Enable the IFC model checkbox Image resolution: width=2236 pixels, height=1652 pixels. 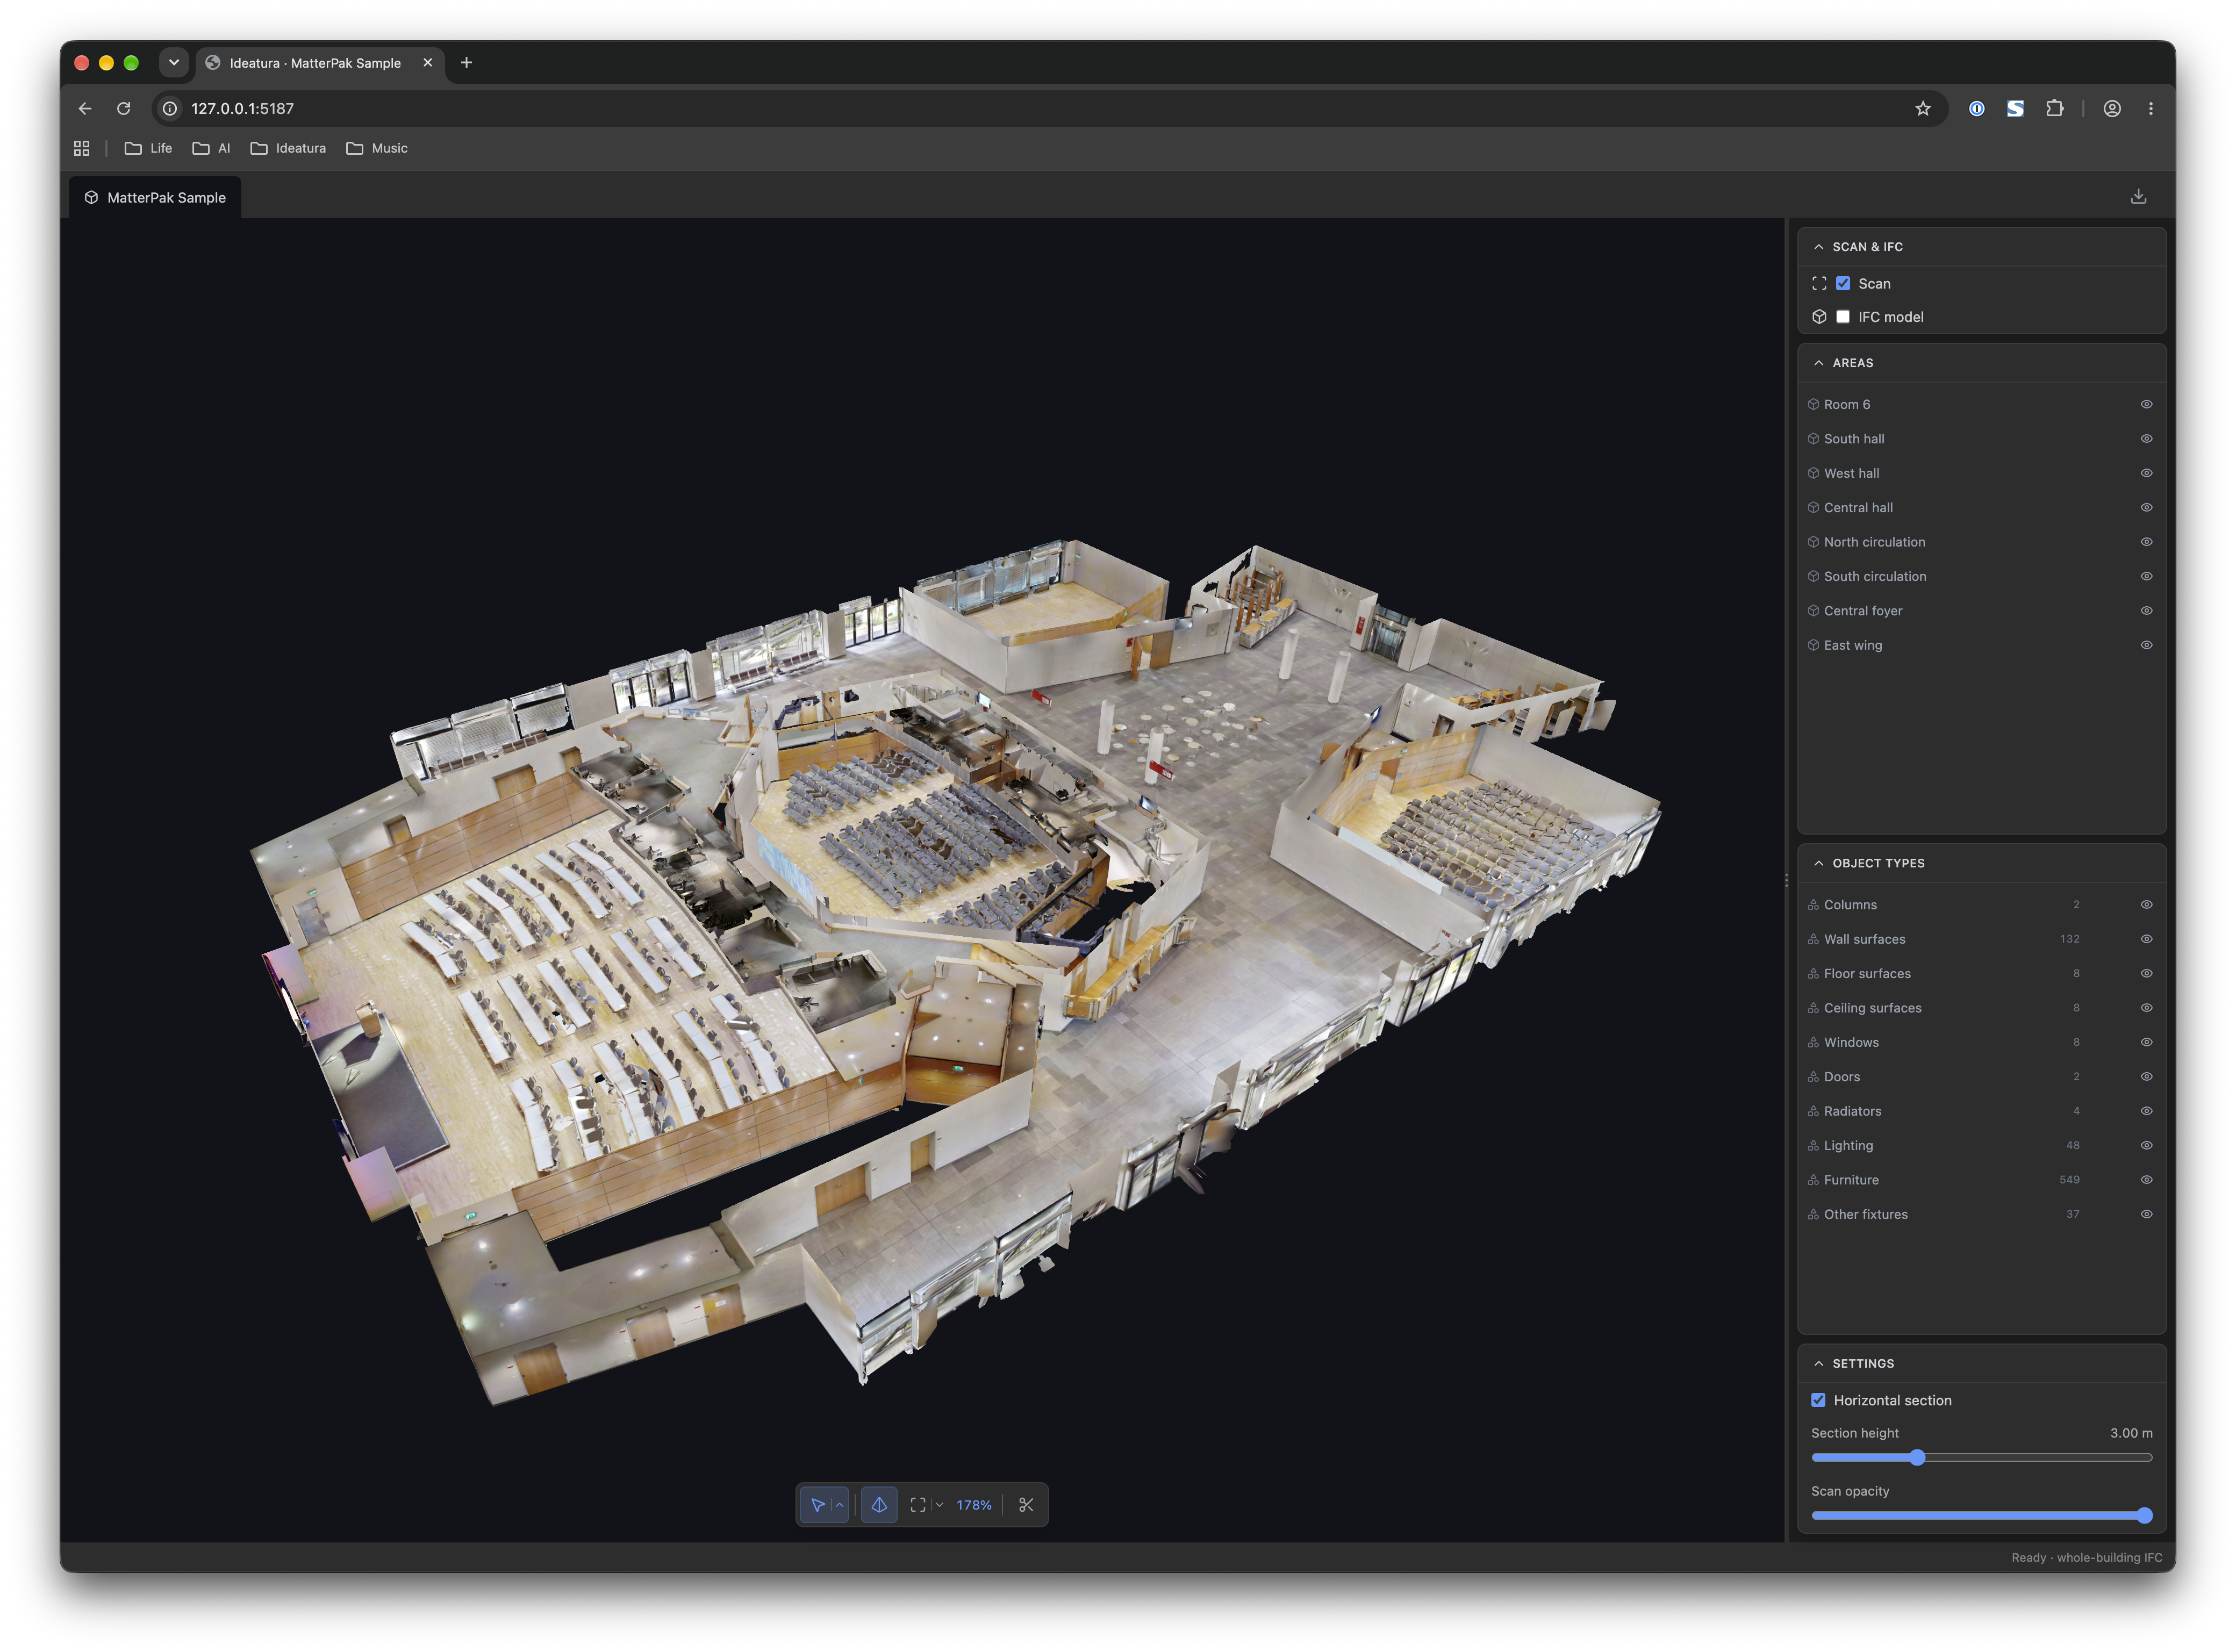click(x=1843, y=317)
